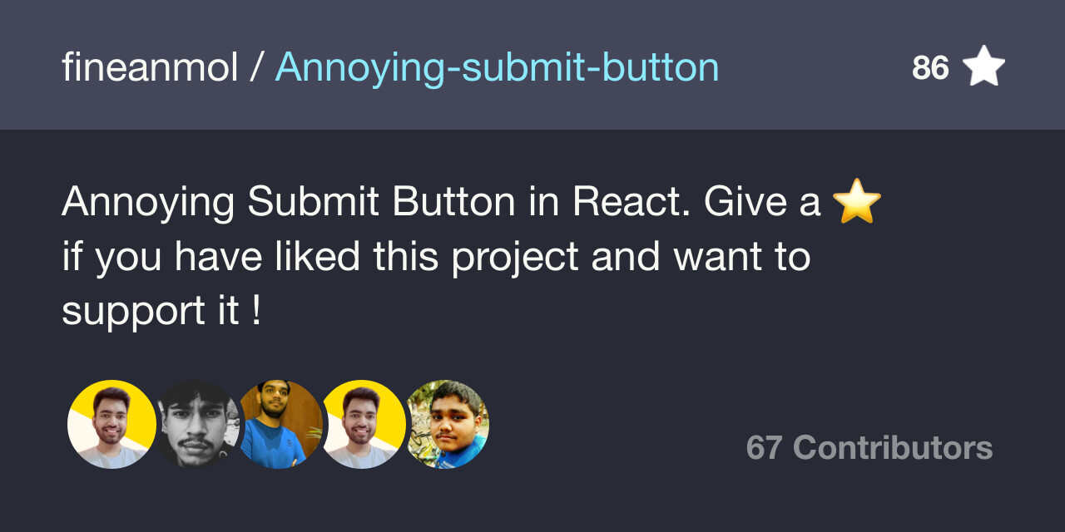Select the black-and-white mustache contributor avatar
The width and height of the screenshot is (1065, 532).
197,425
